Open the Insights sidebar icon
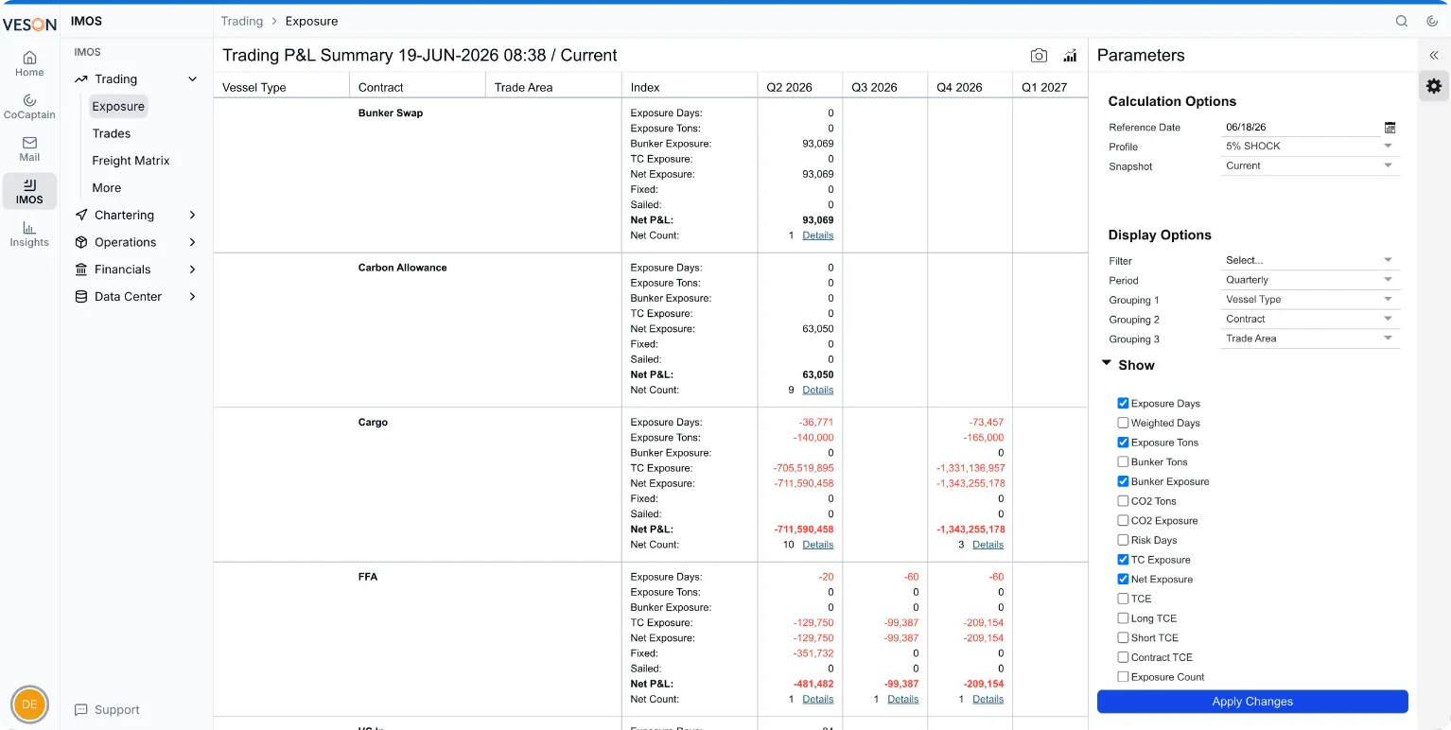The width and height of the screenshot is (1451, 730). click(x=29, y=234)
